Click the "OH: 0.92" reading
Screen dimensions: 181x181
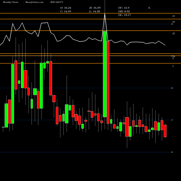124,12
